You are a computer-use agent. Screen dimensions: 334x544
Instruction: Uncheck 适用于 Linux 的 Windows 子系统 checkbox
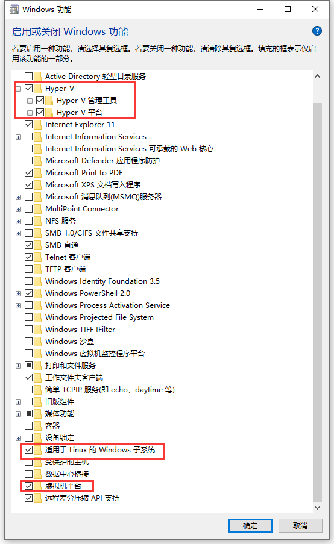[28, 449]
